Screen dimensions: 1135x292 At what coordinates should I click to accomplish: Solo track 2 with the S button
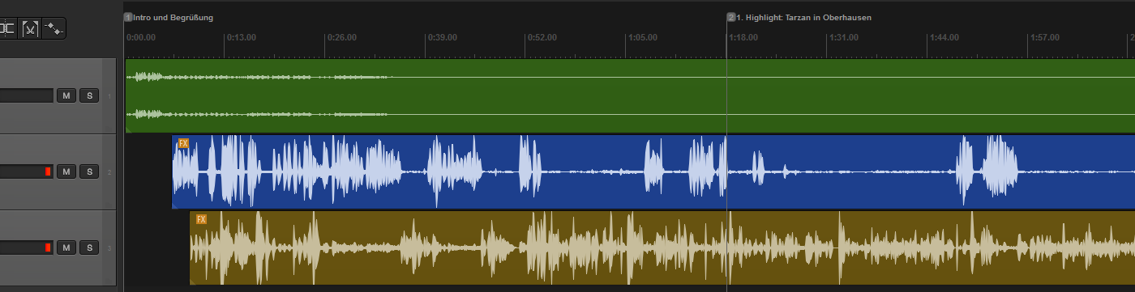pos(88,171)
